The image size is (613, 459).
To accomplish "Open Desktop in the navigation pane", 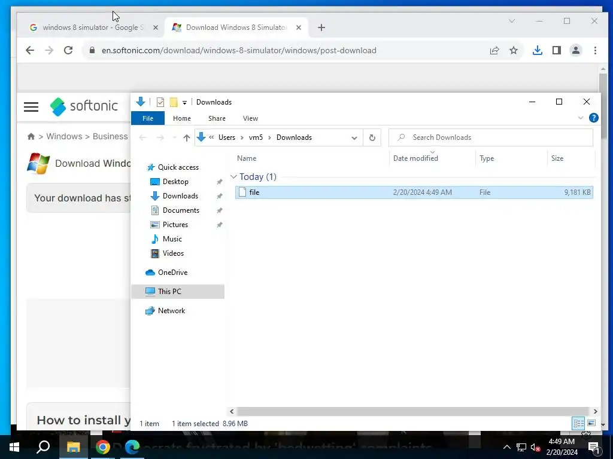I will coord(175,182).
